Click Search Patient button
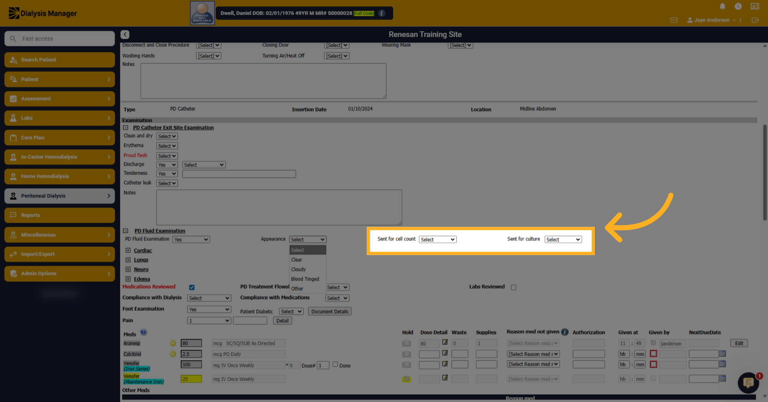 click(x=60, y=60)
